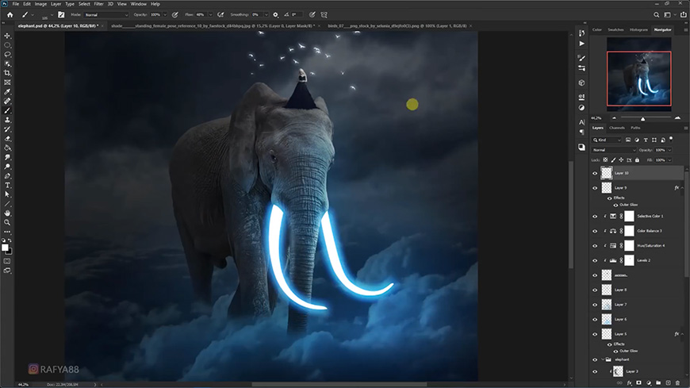This screenshot has width=690, height=388.
Task: Hide Layer 9 visibility eye
Action: [595, 188]
